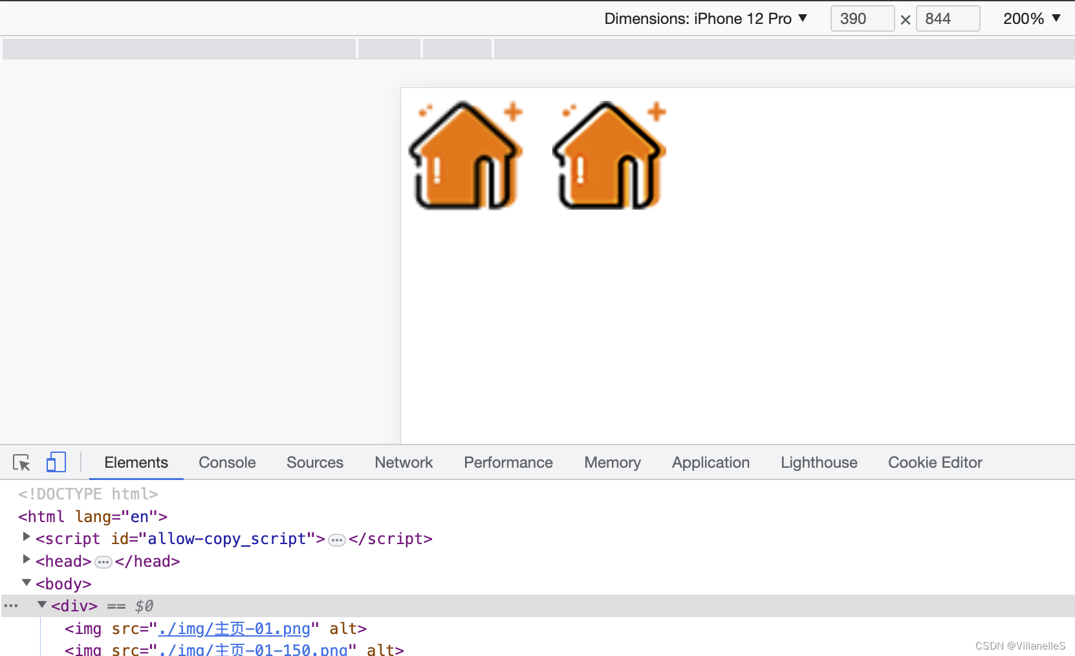
Task: Select the html lang="en" line
Action: pos(92,517)
